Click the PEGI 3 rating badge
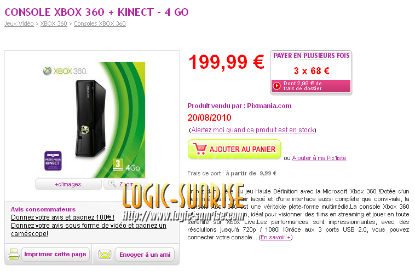This screenshot has height=271, width=415. (118, 164)
